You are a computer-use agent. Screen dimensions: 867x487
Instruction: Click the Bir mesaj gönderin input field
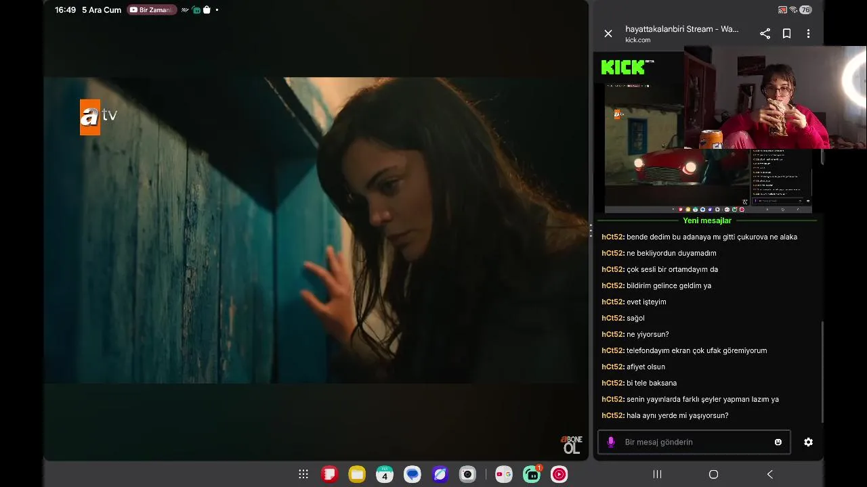tap(694, 442)
